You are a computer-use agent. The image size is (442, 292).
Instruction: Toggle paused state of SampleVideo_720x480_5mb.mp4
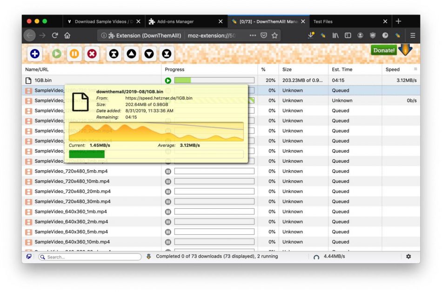tap(168, 171)
